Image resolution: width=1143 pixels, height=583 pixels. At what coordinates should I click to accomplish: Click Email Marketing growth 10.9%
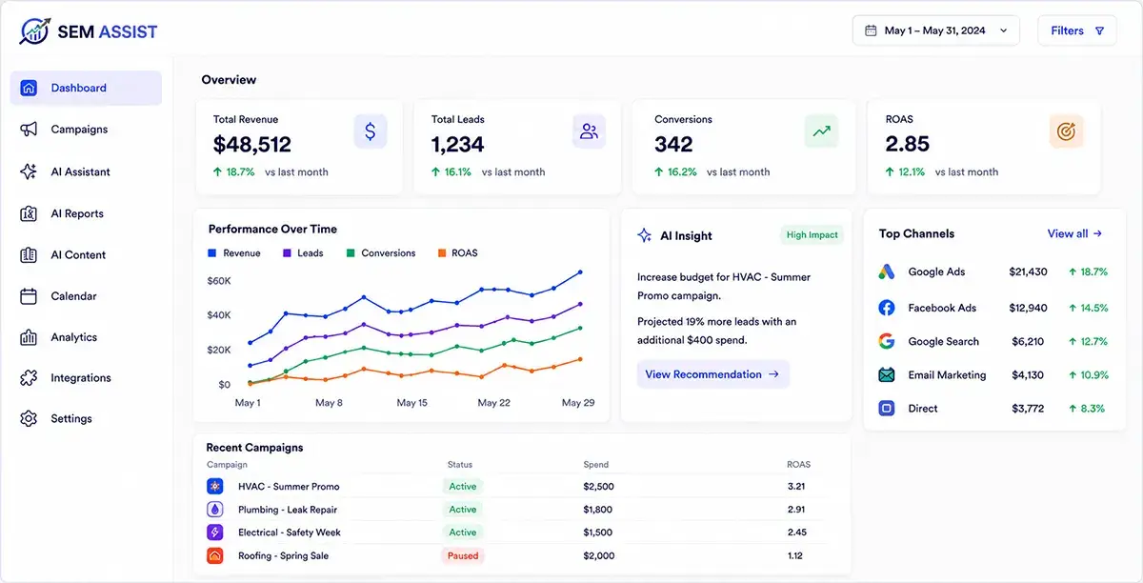(1088, 374)
